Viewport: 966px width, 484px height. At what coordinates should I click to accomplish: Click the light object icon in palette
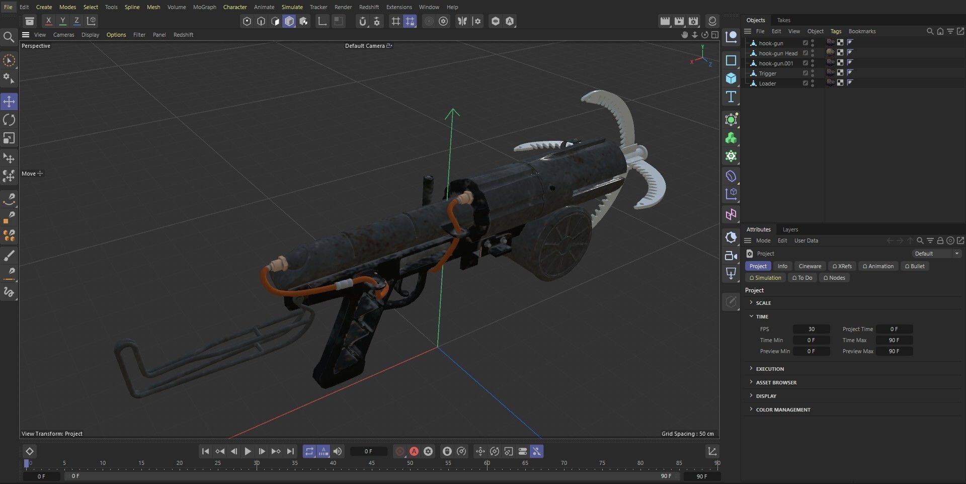(731, 274)
